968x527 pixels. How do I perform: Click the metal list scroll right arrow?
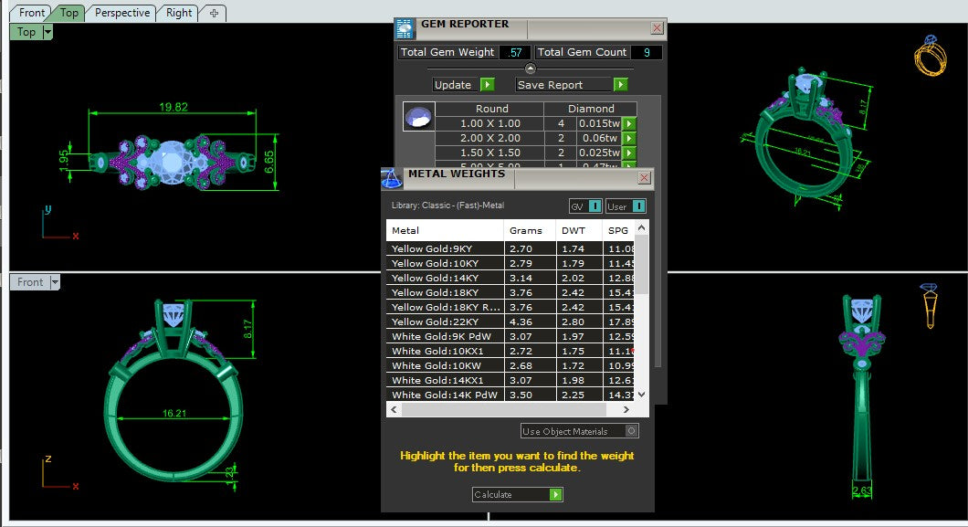(x=626, y=409)
